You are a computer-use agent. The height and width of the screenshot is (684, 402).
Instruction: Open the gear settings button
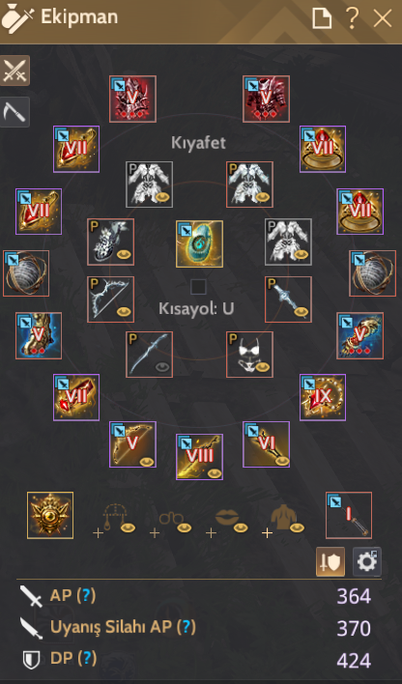click(x=366, y=562)
